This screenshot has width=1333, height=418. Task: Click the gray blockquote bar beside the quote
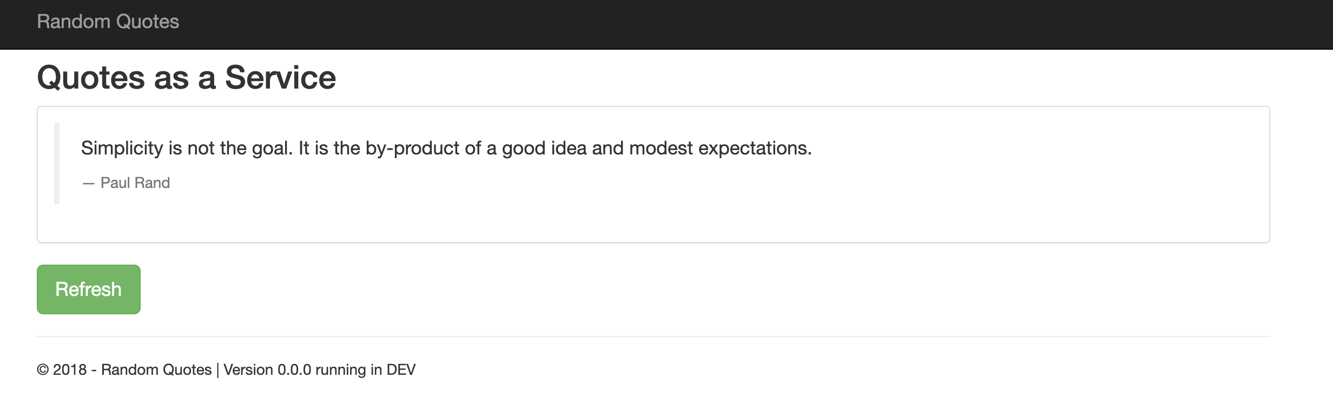[57, 163]
